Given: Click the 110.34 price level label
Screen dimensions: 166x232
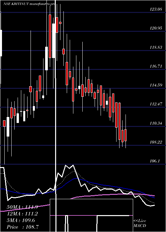Looking at the screenshot, I should pos(156,123).
